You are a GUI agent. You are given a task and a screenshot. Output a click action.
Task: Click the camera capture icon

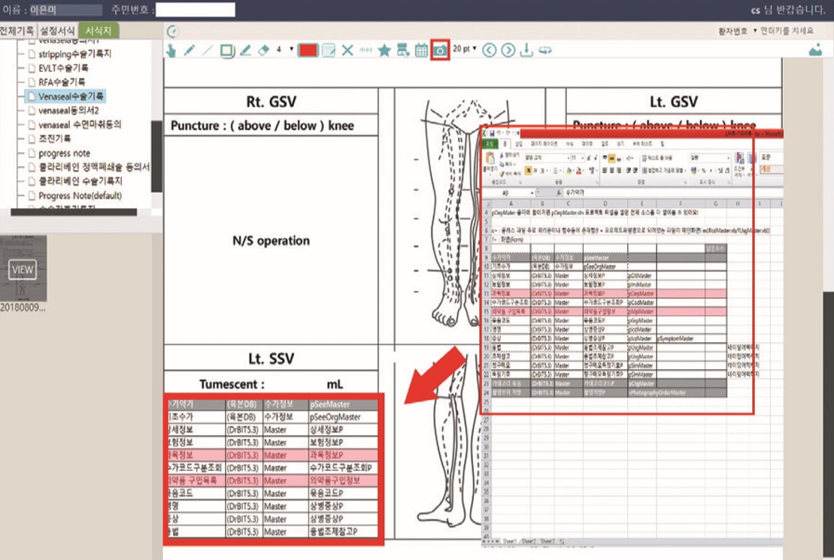(x=440, y=50)
